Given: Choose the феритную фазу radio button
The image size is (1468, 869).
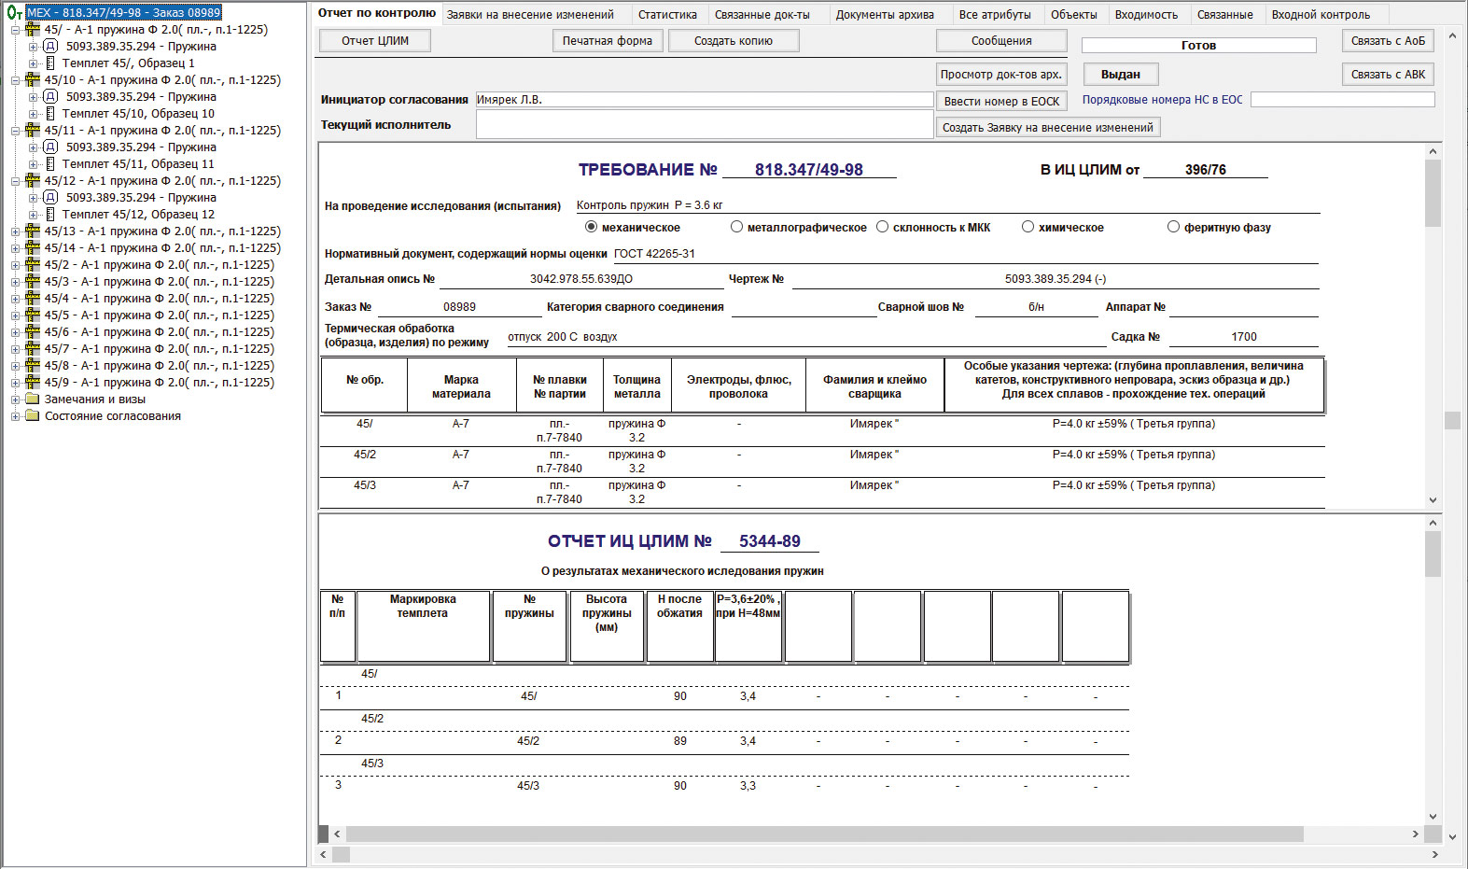Looking at the screenshot, I should point(1173,227).
